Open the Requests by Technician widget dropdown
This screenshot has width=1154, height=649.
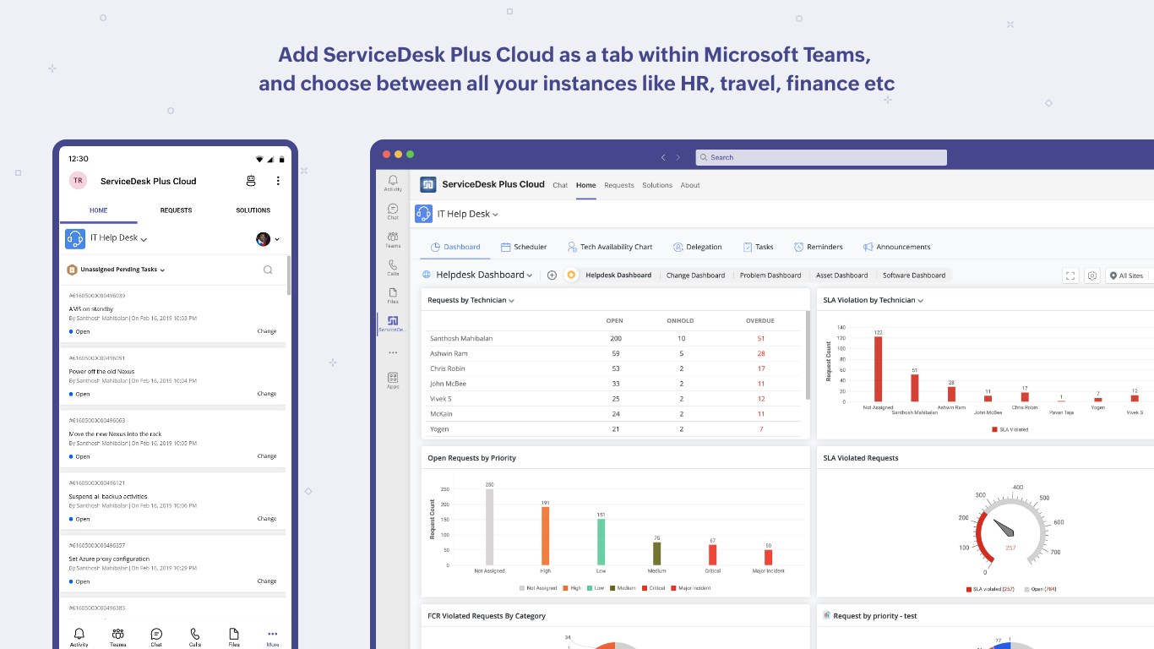click(x=511, y=301)
